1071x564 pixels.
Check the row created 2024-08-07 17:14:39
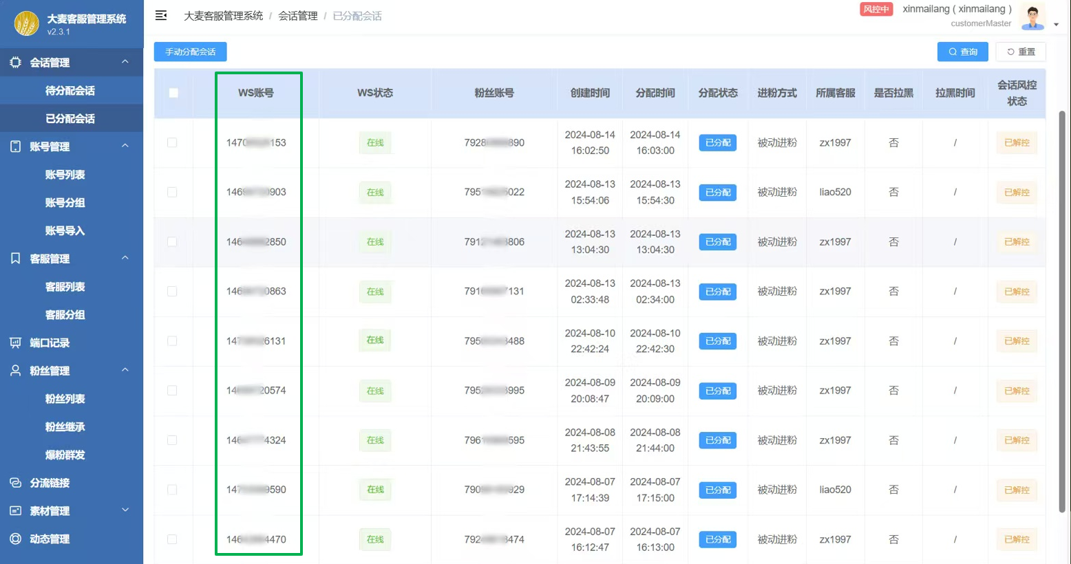pos(172,490)
